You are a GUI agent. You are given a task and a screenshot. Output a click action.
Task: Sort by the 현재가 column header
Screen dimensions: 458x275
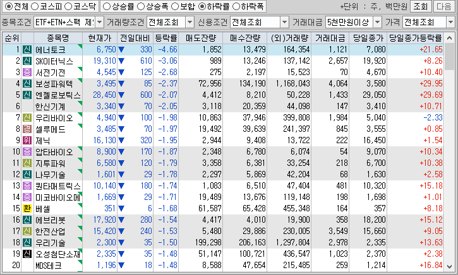tap(100, 38)
